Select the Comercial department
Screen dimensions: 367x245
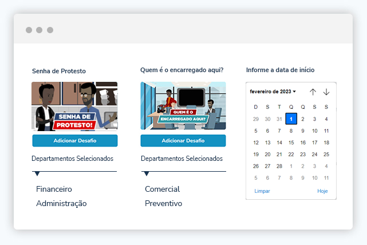163,189
